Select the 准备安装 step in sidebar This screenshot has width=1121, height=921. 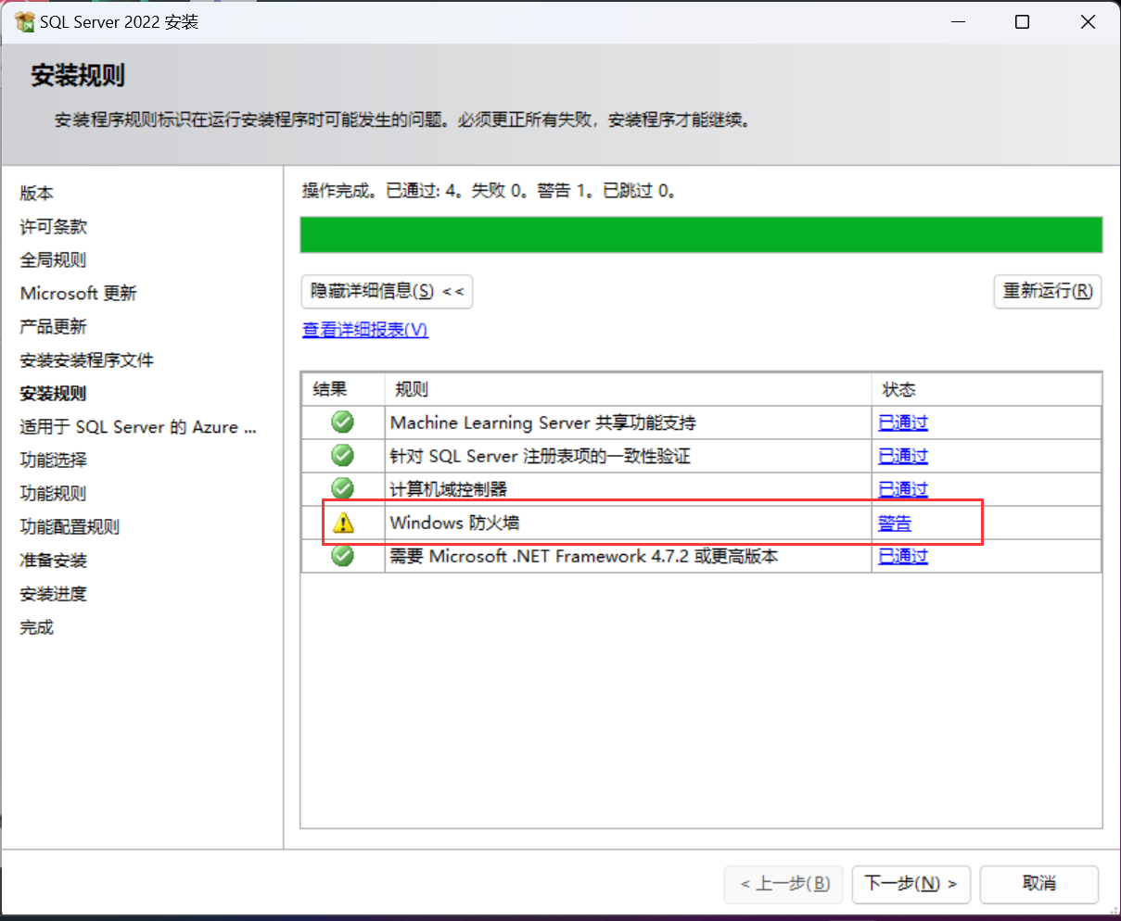(54, 560)
